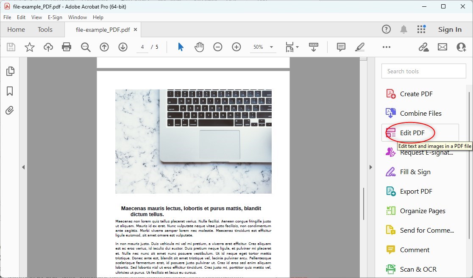This screenshot has height=278, width=473.
Task: Click the Search tools field
Action: (423, 71)
